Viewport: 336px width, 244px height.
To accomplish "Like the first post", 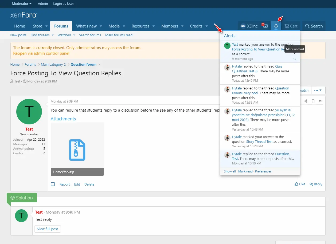I will pos(300,184).
